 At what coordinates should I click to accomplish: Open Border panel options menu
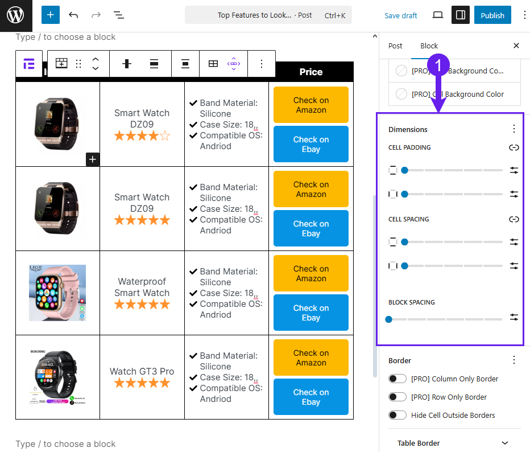click(x=514, y=360)
